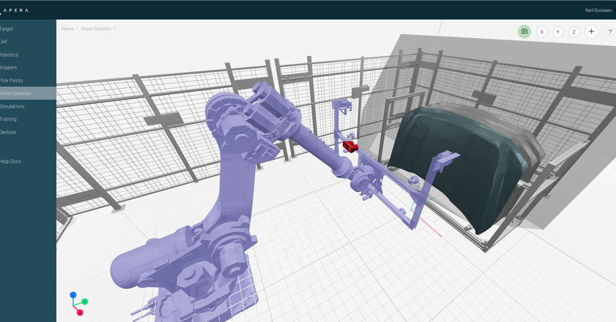This screenshot has height=322, width=616.
Task: Go to the Devices page
Action: point(8,132)
